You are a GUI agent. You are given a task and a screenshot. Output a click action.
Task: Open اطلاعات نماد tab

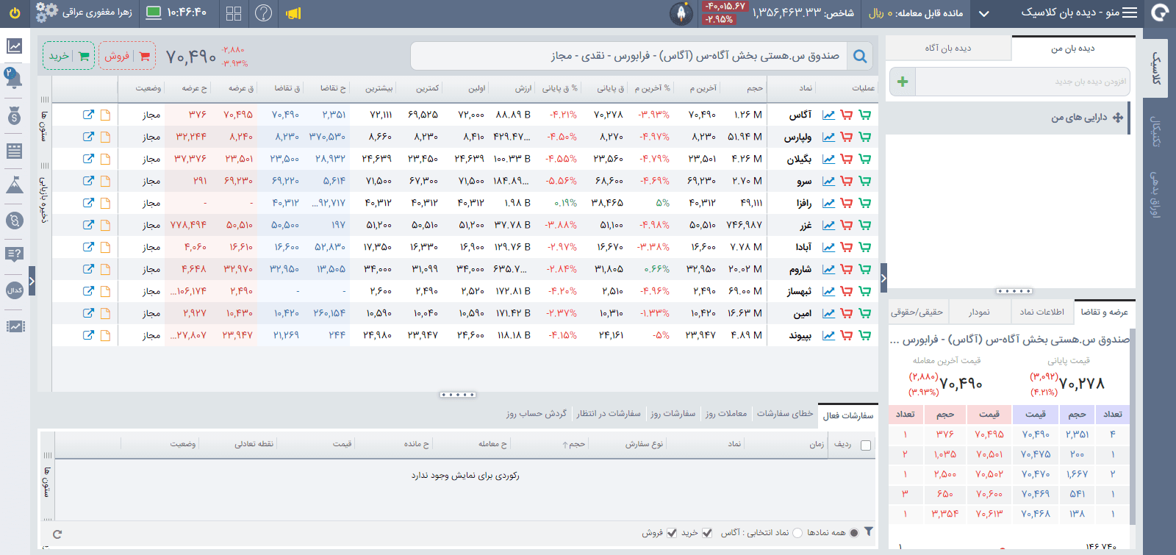tap(1041, 312)
